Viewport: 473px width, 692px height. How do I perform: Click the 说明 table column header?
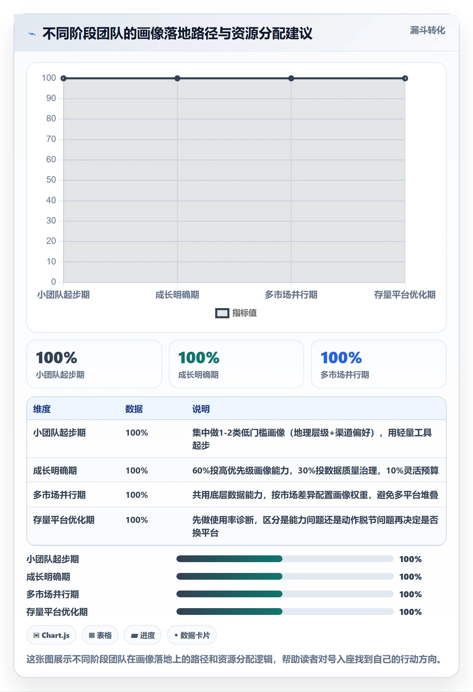[201, 409]
